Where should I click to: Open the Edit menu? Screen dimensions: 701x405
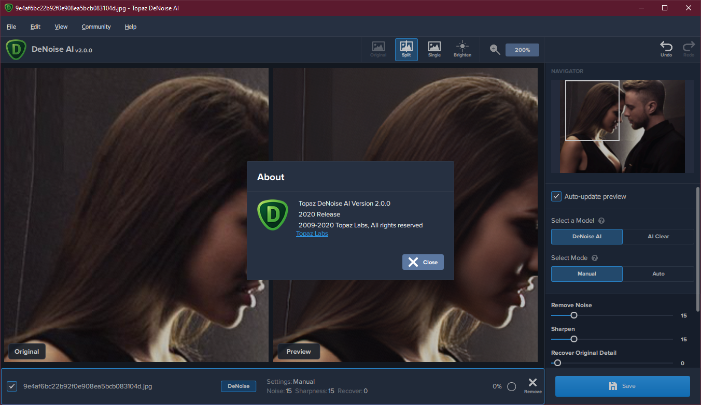click(x=35, y=26)
